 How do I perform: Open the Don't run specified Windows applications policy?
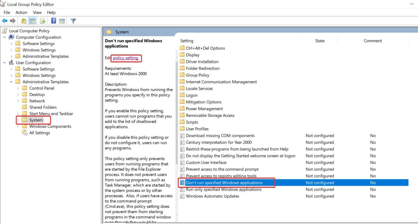[224, 182]
